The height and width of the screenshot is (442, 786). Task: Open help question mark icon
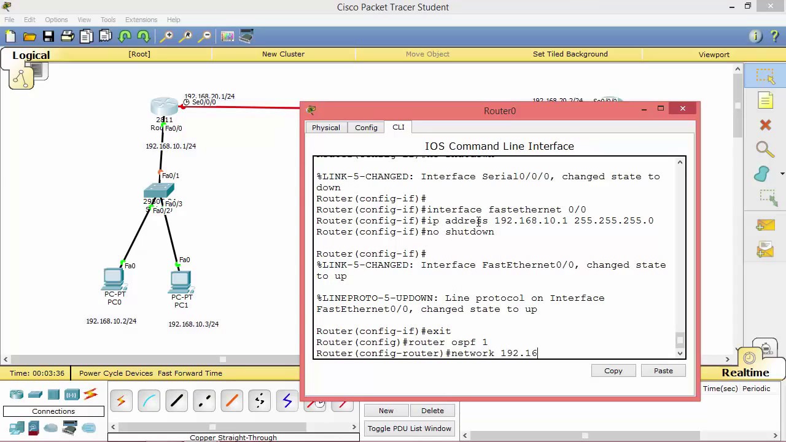(x=775, y=37)
